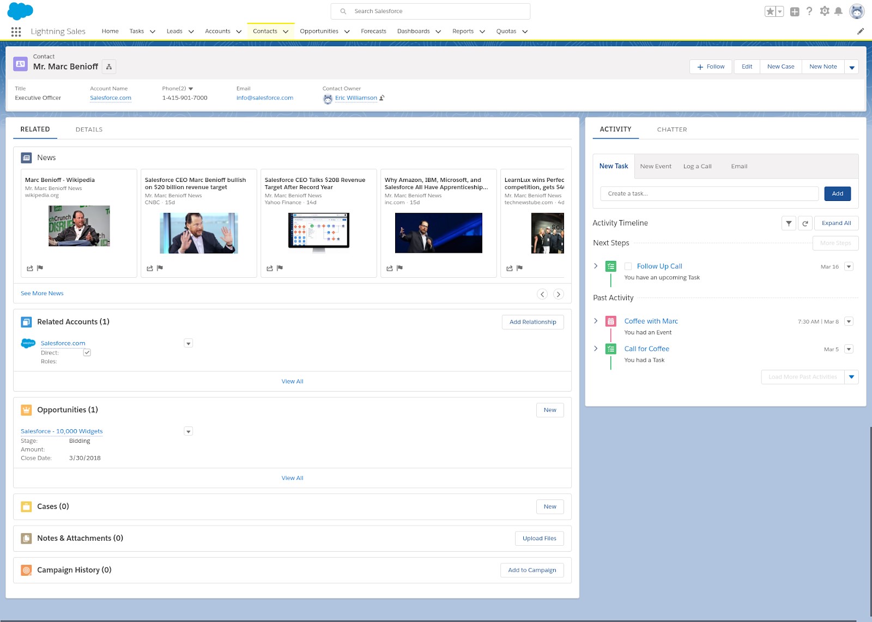Open the Forecasts nav item
This screenshot has width=872, height=622.
[373, 32]
